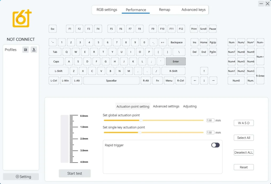Switch to the RGB settings tab
The image size is (271, 184).
107,10
